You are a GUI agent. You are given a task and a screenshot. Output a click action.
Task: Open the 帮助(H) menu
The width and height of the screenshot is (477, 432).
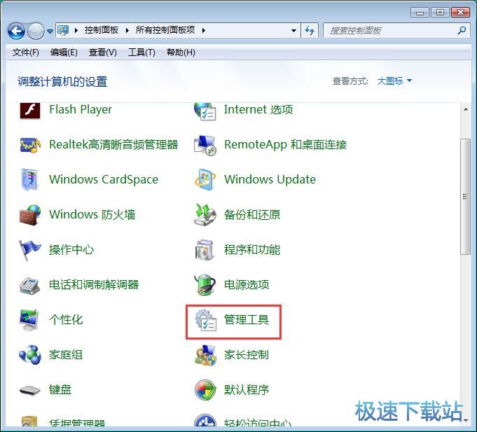pos(181,53)
